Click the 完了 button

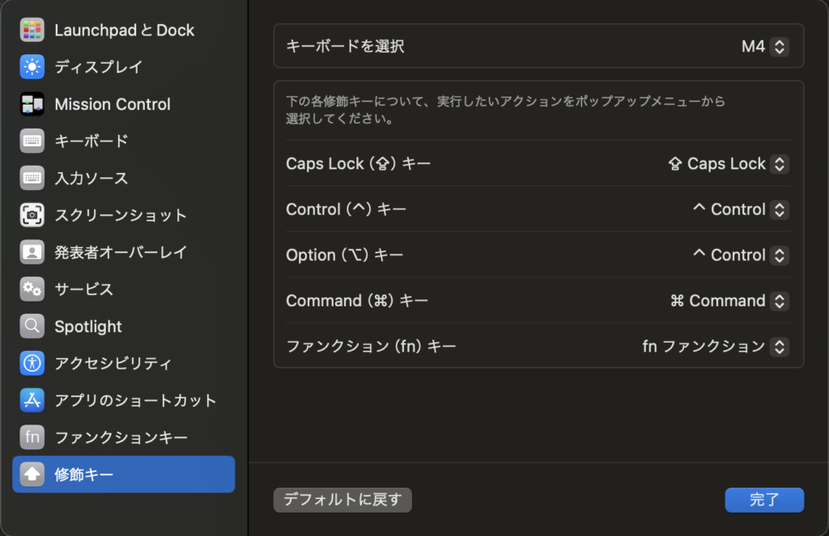(x=763, y=500)
